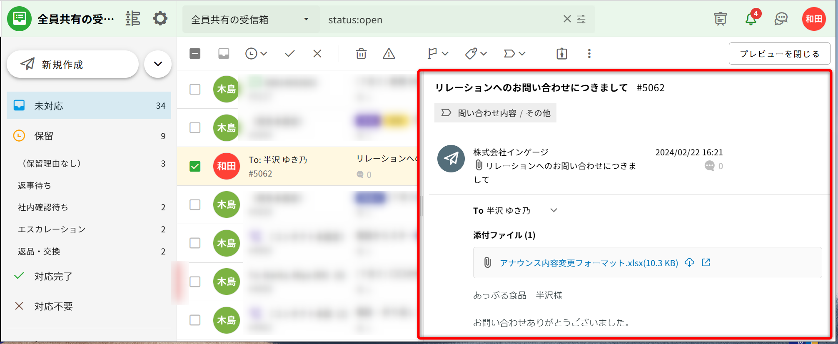
Task: Select 保留 in the sidebar
Action: click(x=44, y=136)
